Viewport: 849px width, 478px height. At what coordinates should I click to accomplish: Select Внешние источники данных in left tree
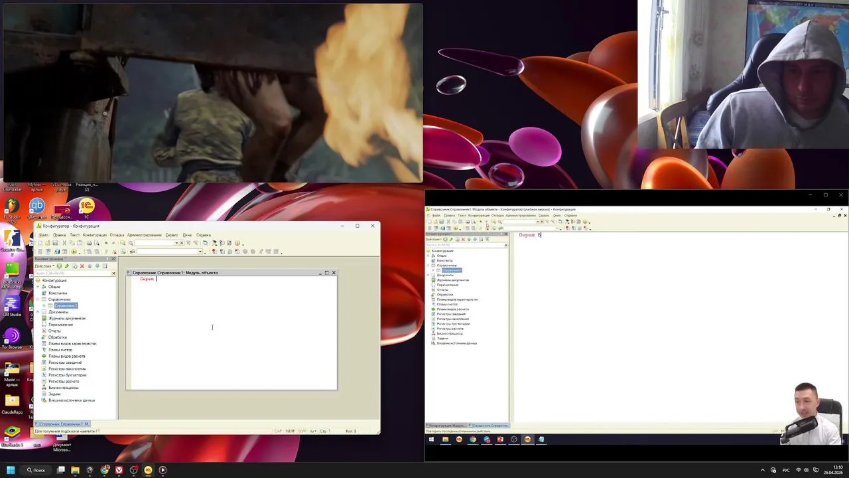point(72,400)
